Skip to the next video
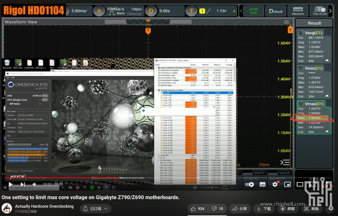The image size is (338, 216). point(23,184)
